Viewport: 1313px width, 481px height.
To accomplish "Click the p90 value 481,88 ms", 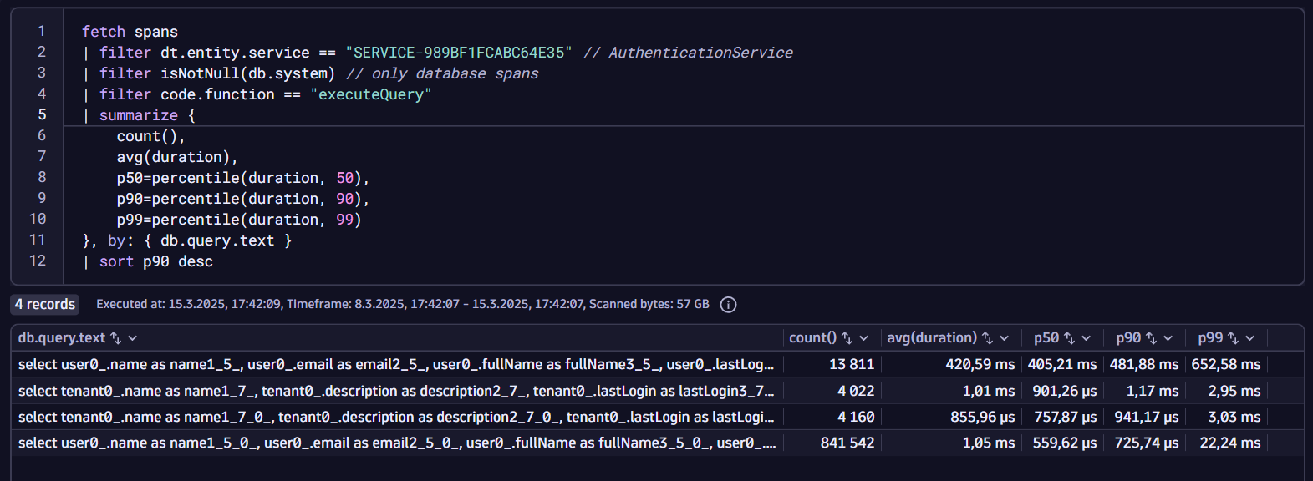I will tap(1144, 364).
